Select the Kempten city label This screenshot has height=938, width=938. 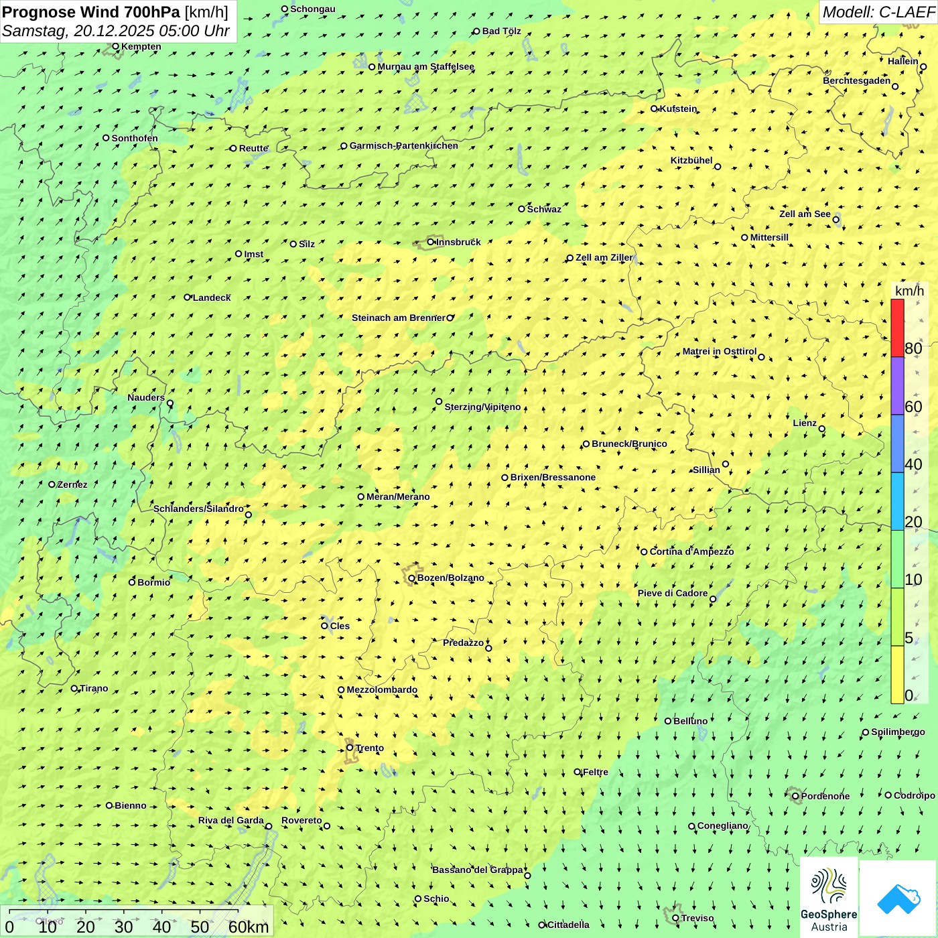point(141,46)
